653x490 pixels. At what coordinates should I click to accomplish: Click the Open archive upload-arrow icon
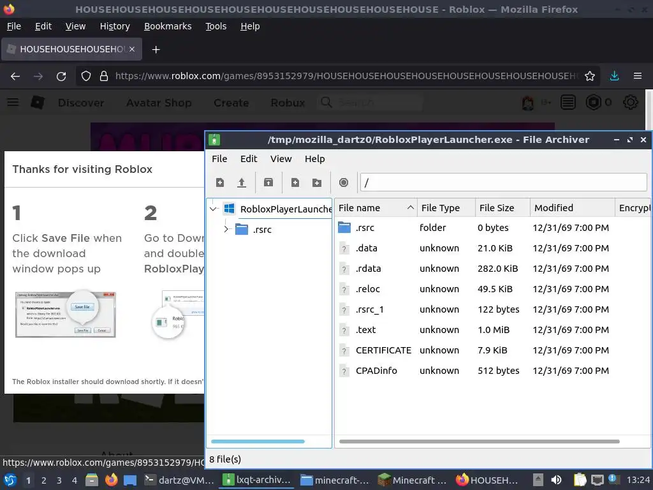click(242, 182)
